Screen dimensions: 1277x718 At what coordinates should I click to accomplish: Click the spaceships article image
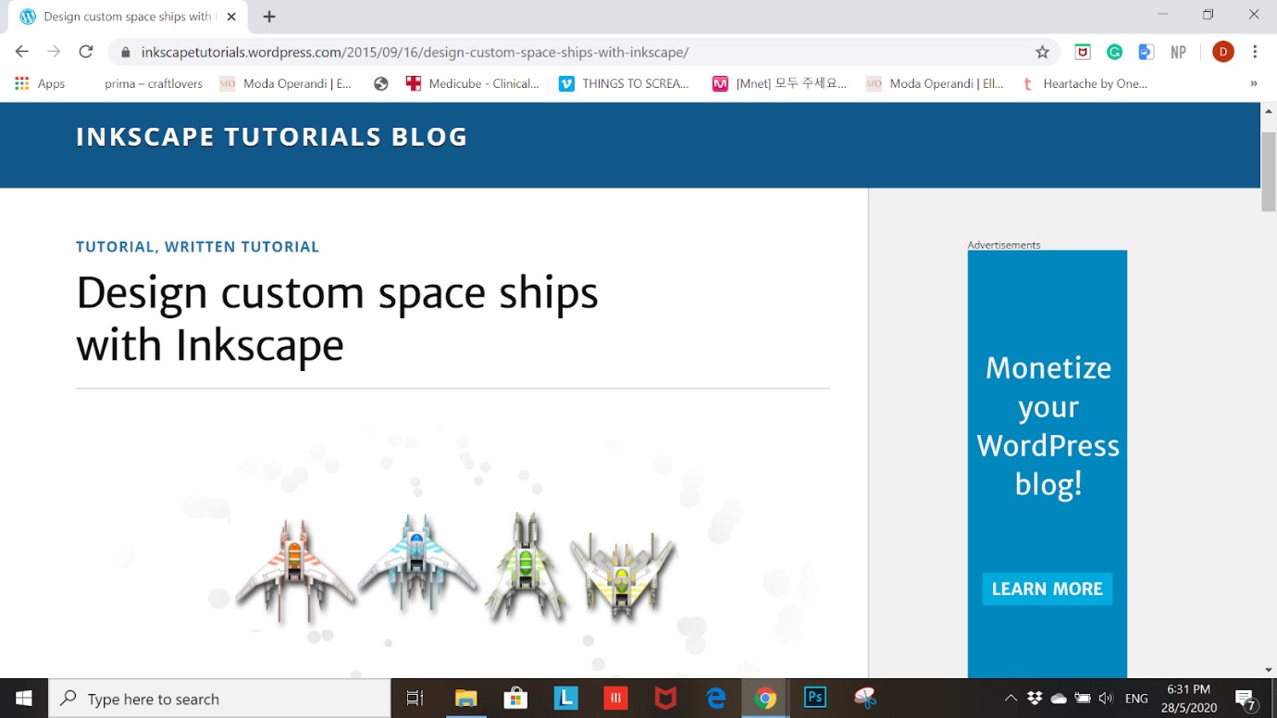tap(453, 564)
